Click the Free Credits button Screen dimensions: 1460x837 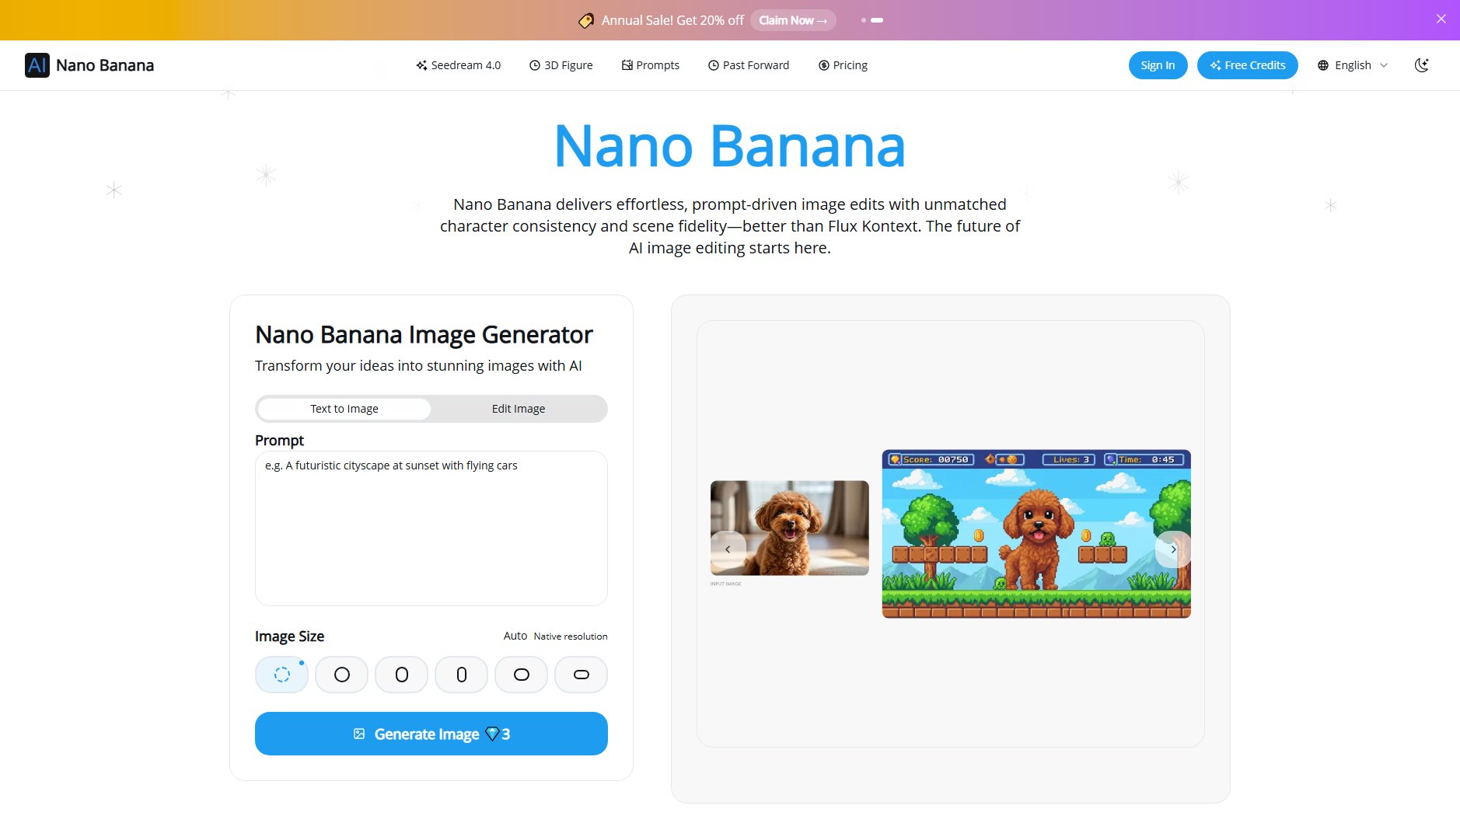1247,65
